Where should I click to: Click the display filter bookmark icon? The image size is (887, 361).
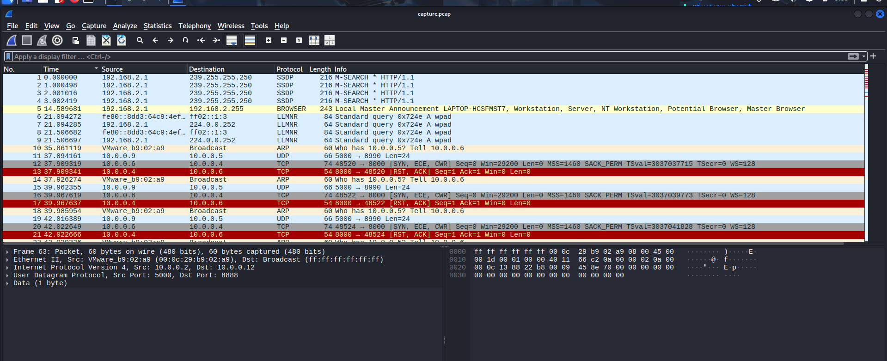point(8,56)
